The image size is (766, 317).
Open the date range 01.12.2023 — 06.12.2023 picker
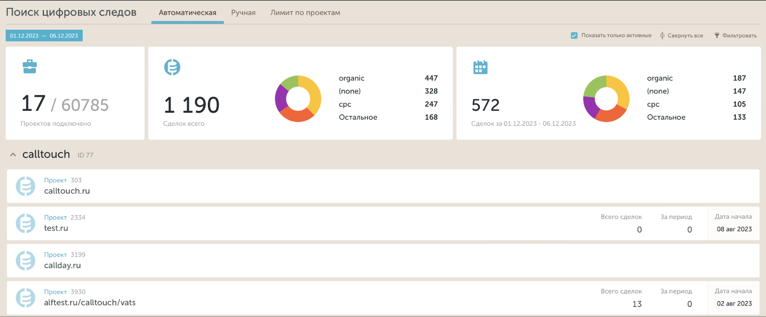(44, 36)
